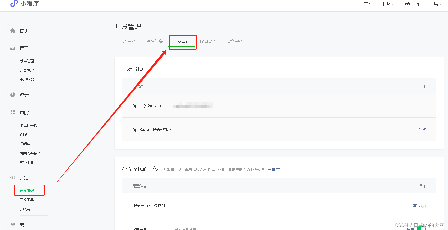Switch to the 运维中心 tab
Viewport: 448px width, 230px height.
point(128,41)
